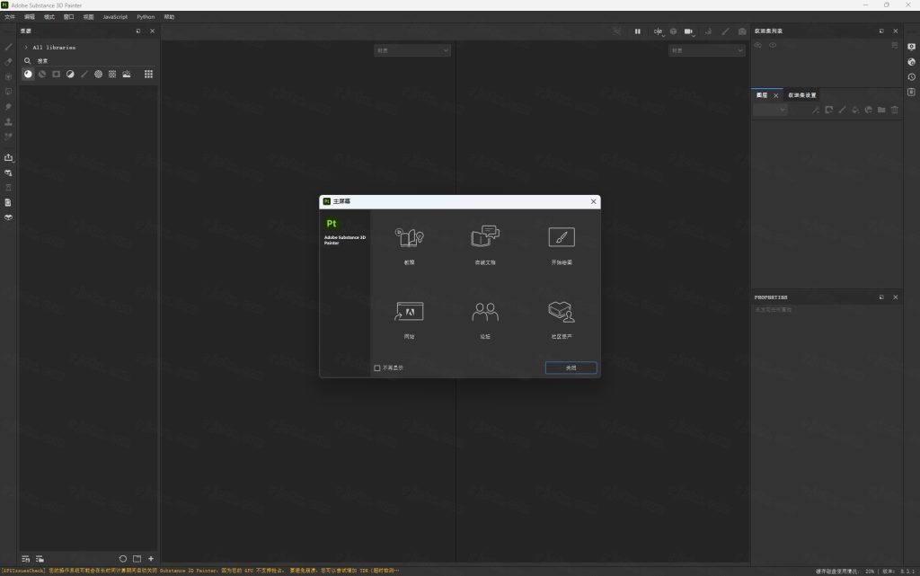Select the eraser tool in left toolbar
Screen dimensions: 920x576
[x=8, y=62]
